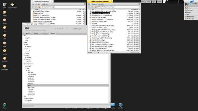Image resolution: width=198 pixels, height=111 pixels.
Task: Collapse the data tree node
Action: (x=23, y=42)
